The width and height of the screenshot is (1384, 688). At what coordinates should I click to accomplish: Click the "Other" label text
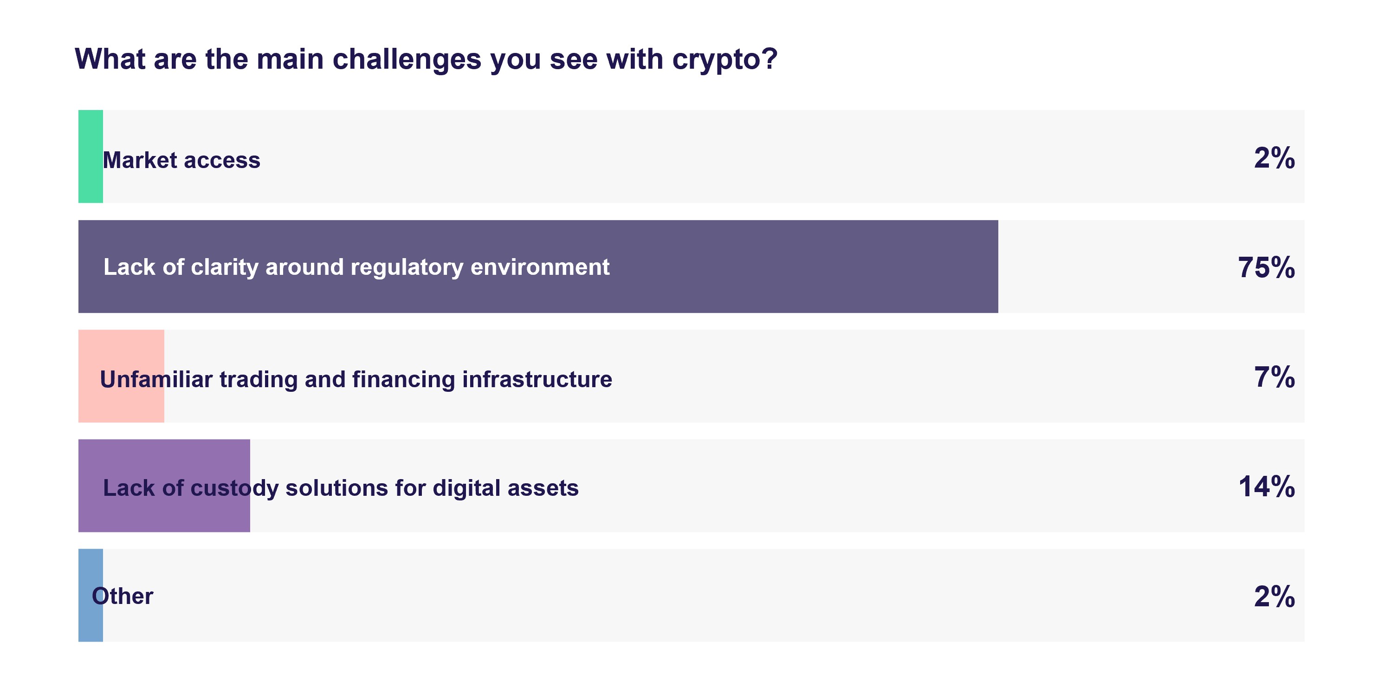click(x=123, y=596)
